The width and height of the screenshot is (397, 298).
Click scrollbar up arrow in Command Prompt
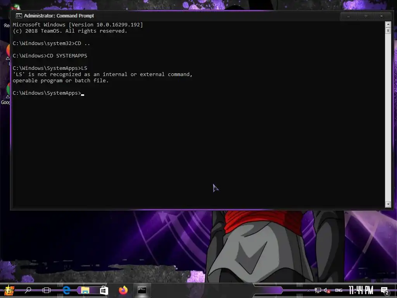pos(388,24)
